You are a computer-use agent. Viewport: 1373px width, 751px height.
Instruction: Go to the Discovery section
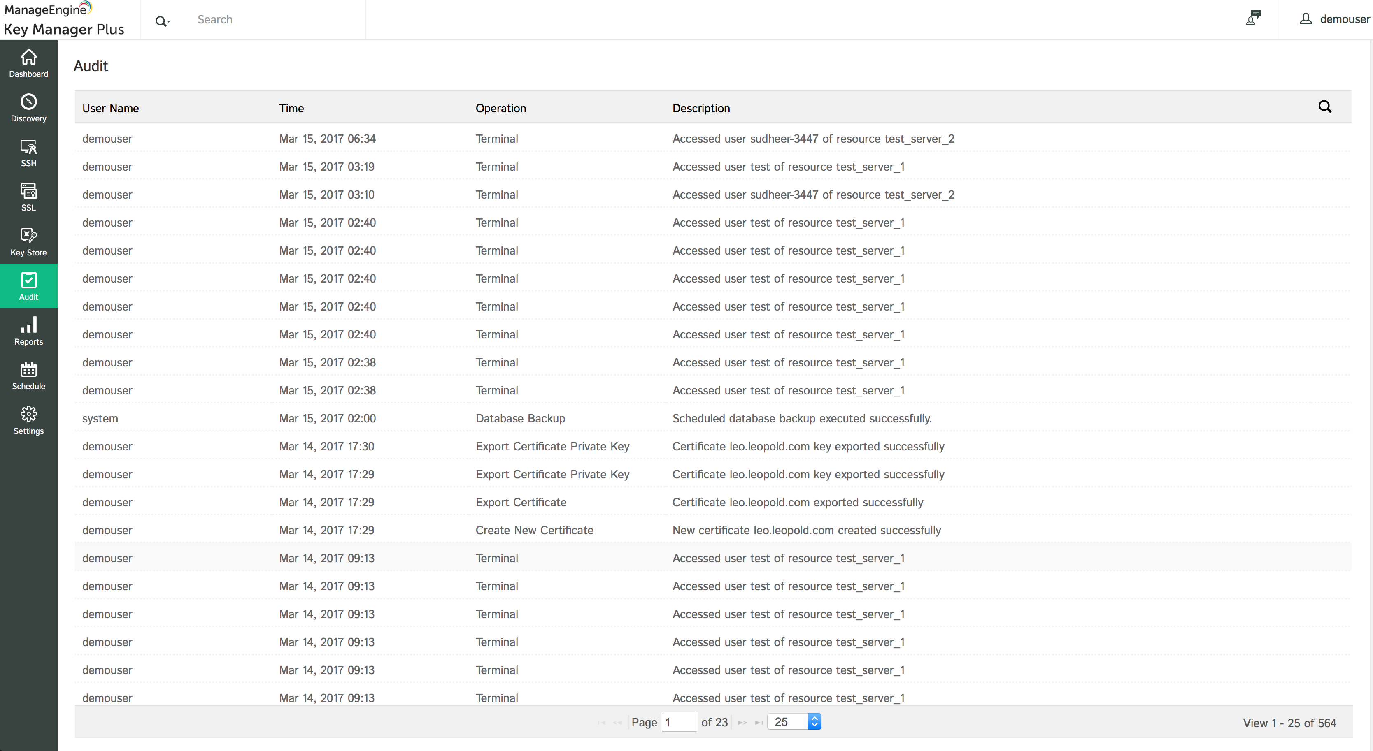click(x=28, y=108)
